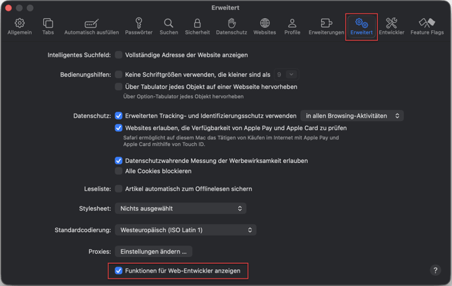Close the Erweitert settings window
The width and height of the screenshot is (452, 286).
click(8, 8)
